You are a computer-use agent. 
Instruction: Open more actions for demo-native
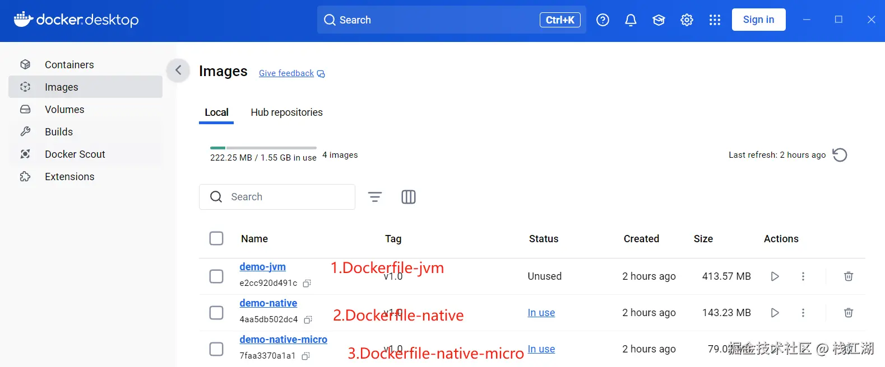click(803, 313)
